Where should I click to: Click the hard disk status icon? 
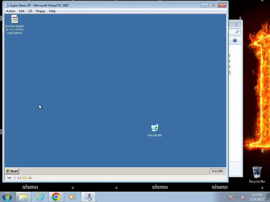(x=9, y=178)
